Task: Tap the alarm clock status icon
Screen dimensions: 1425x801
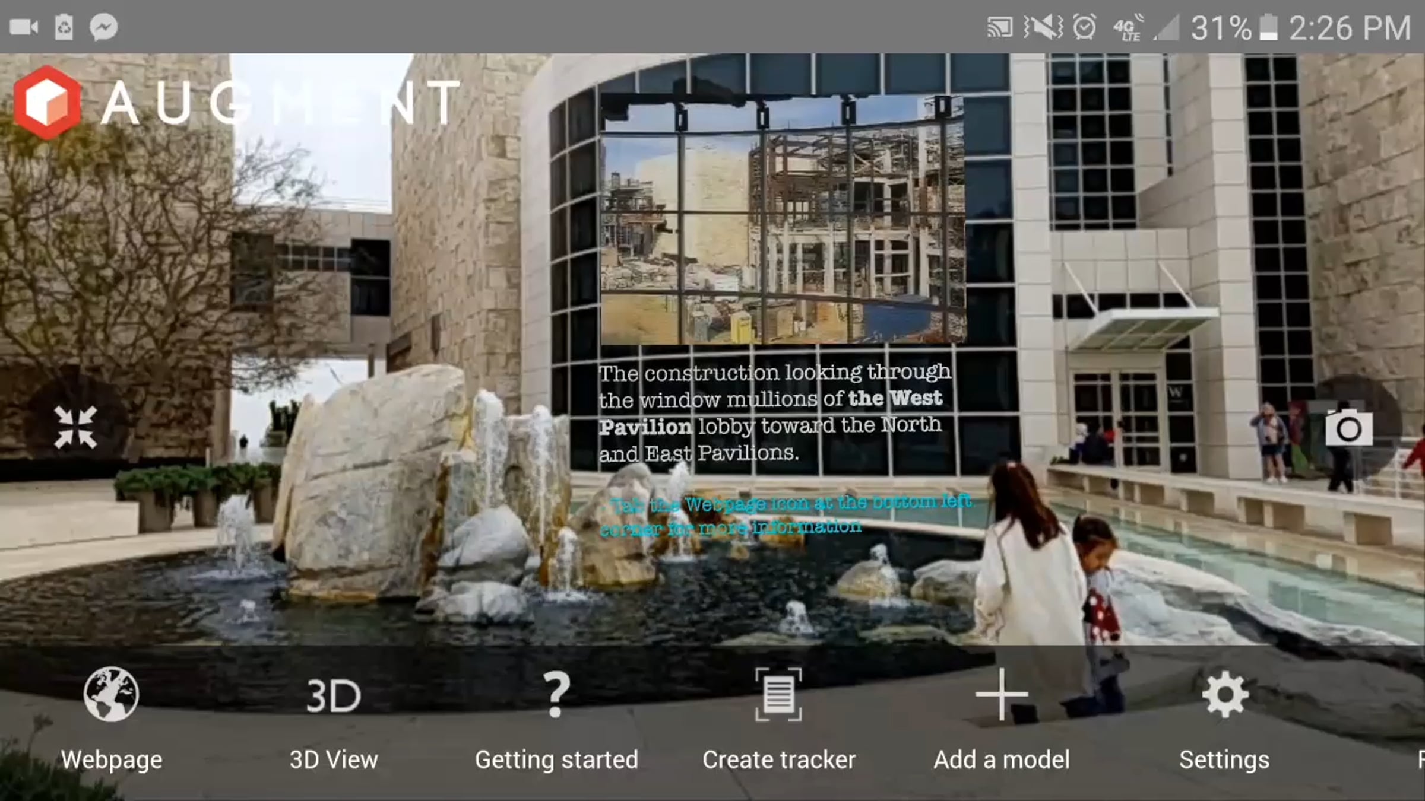Action: click(1084, 27)
